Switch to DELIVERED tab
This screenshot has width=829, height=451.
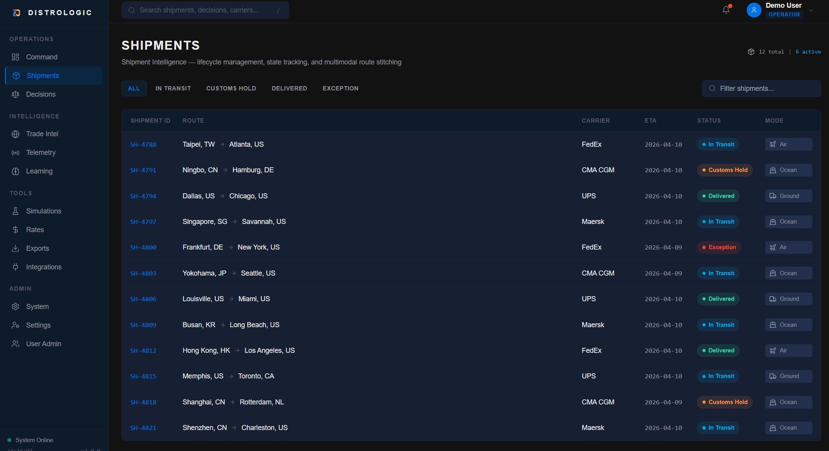290,88
